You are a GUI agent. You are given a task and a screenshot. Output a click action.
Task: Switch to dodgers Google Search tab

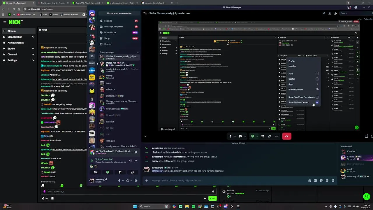coord(157,3)
